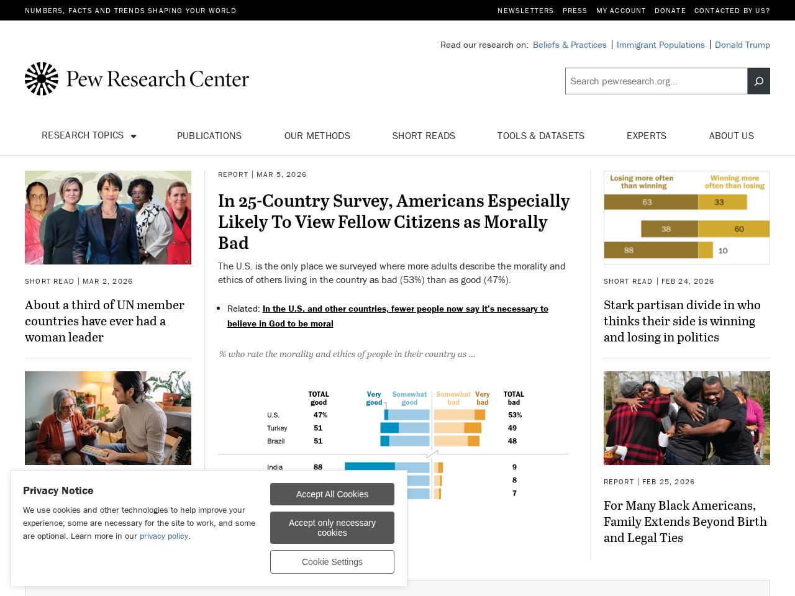
Task: Open Immigrant Populations research link
Action: [661, 45]
